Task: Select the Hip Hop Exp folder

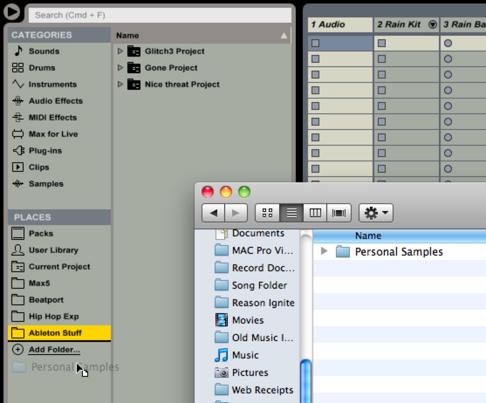Action: tap(59, 316)
